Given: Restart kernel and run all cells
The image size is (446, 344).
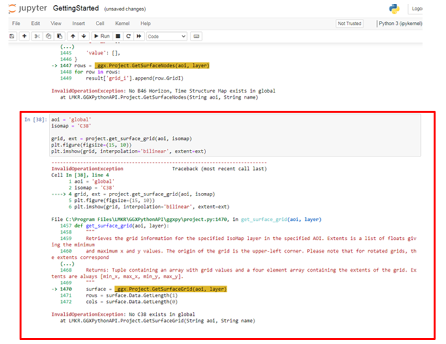Looking at the screenshot, I should pos(139,36).
